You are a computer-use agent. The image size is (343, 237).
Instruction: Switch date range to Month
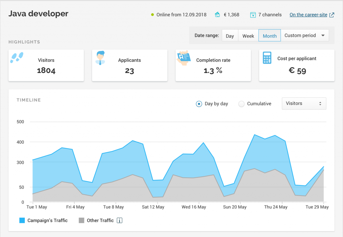pos(270,35)
